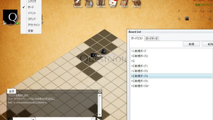Click the 新規 button in Board List

click(191, 44)
